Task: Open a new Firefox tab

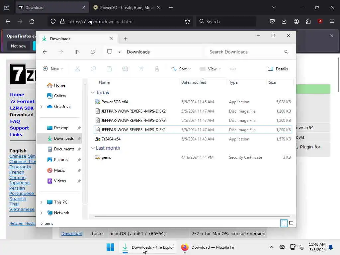Action: tap(171, 7)
